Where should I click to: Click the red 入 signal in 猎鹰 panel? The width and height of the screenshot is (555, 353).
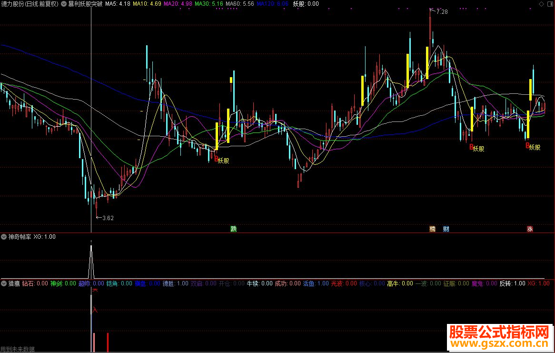(95, 310)
